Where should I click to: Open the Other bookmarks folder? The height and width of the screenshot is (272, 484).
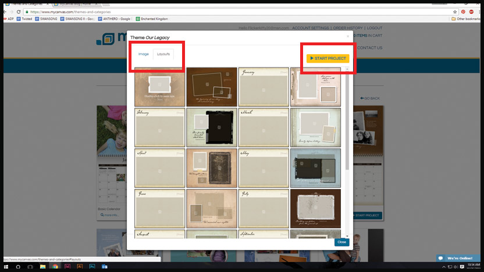coord(466,19)
